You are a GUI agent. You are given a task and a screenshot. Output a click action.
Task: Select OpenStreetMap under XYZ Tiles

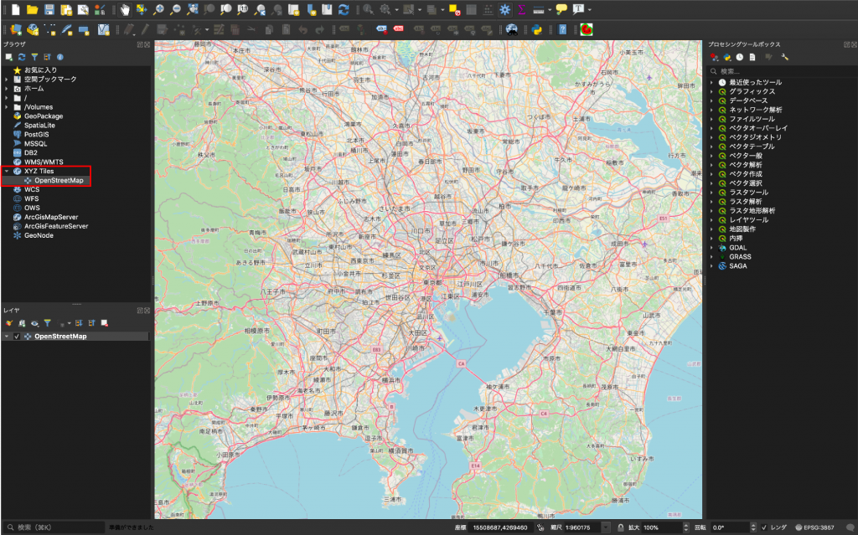tap(59, 181)
